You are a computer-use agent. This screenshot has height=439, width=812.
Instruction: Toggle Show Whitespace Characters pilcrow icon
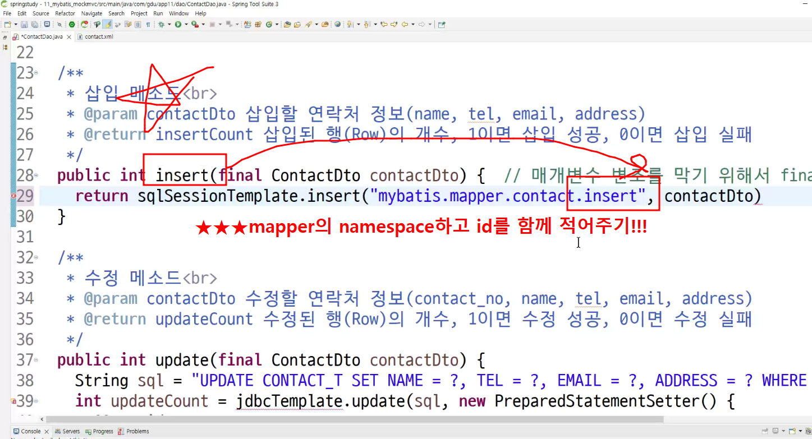pyautogui.click(x=148, y=25)
